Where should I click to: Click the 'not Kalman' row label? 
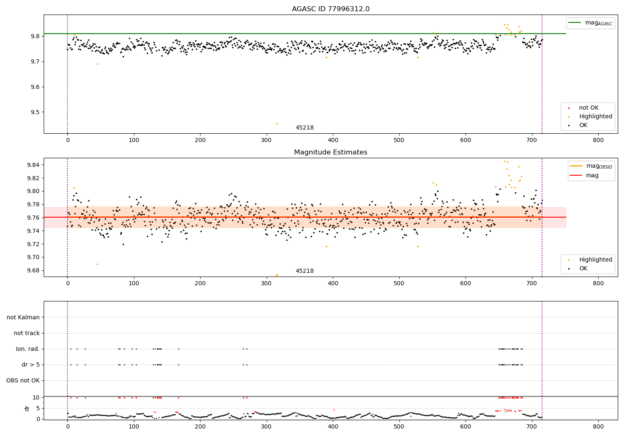23,318
